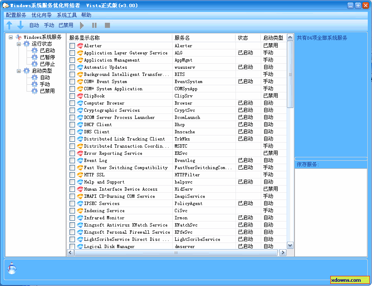Click the vertical scrollbar up arrow

(x=290, y=38)
